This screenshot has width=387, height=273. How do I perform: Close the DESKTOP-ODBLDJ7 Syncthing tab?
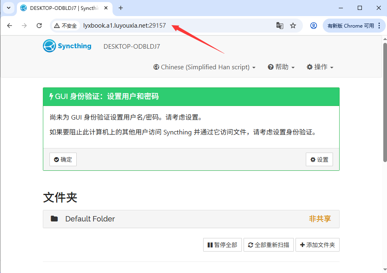pos(106,8)
